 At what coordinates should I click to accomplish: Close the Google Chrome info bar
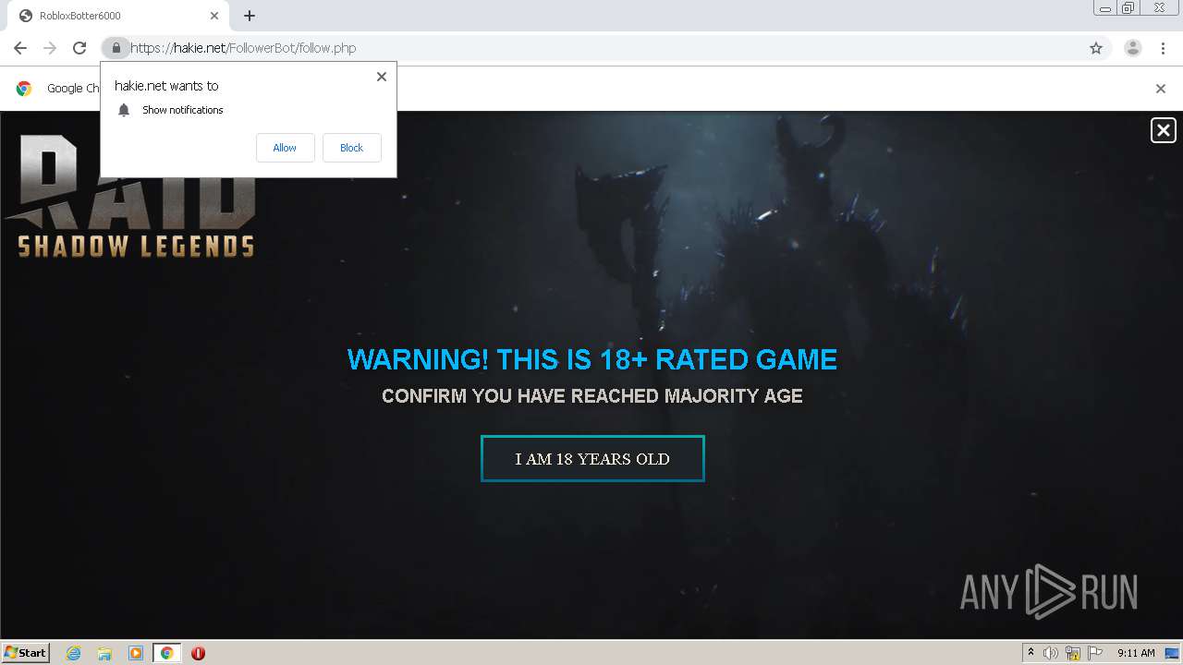[1161, 89]
